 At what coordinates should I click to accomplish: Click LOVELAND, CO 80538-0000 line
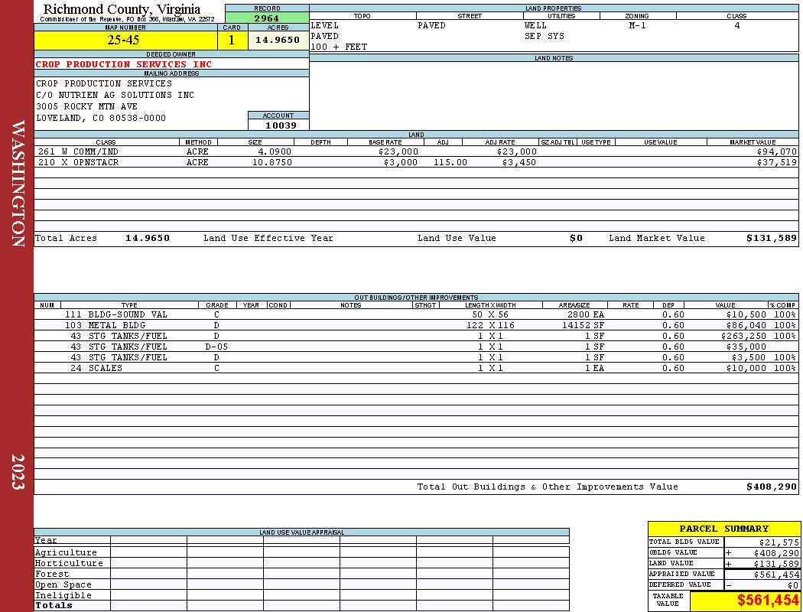pyautogui.click(x=101, y=118)
